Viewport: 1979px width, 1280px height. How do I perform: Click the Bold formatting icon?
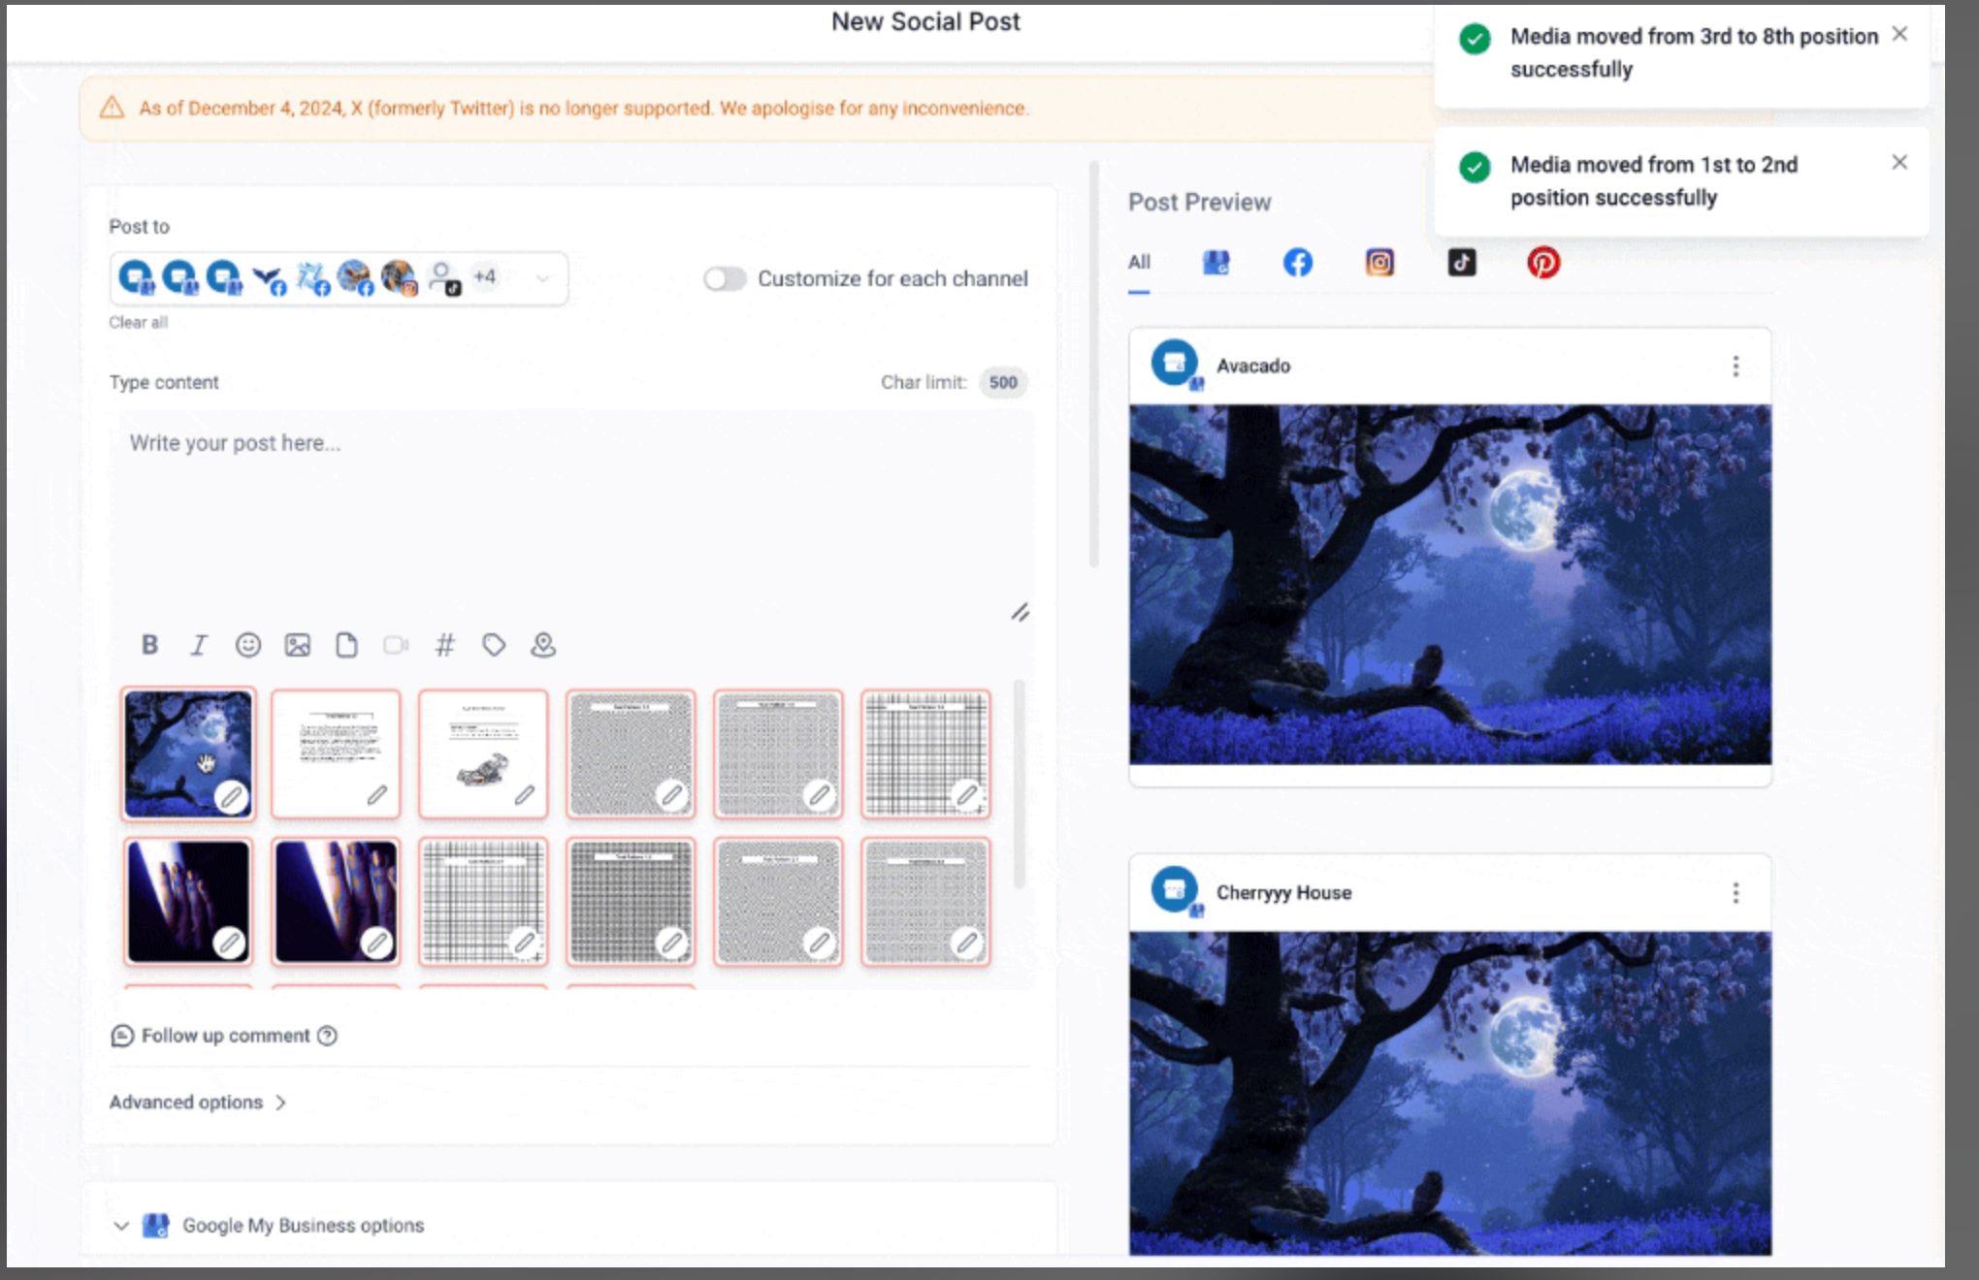149,645
